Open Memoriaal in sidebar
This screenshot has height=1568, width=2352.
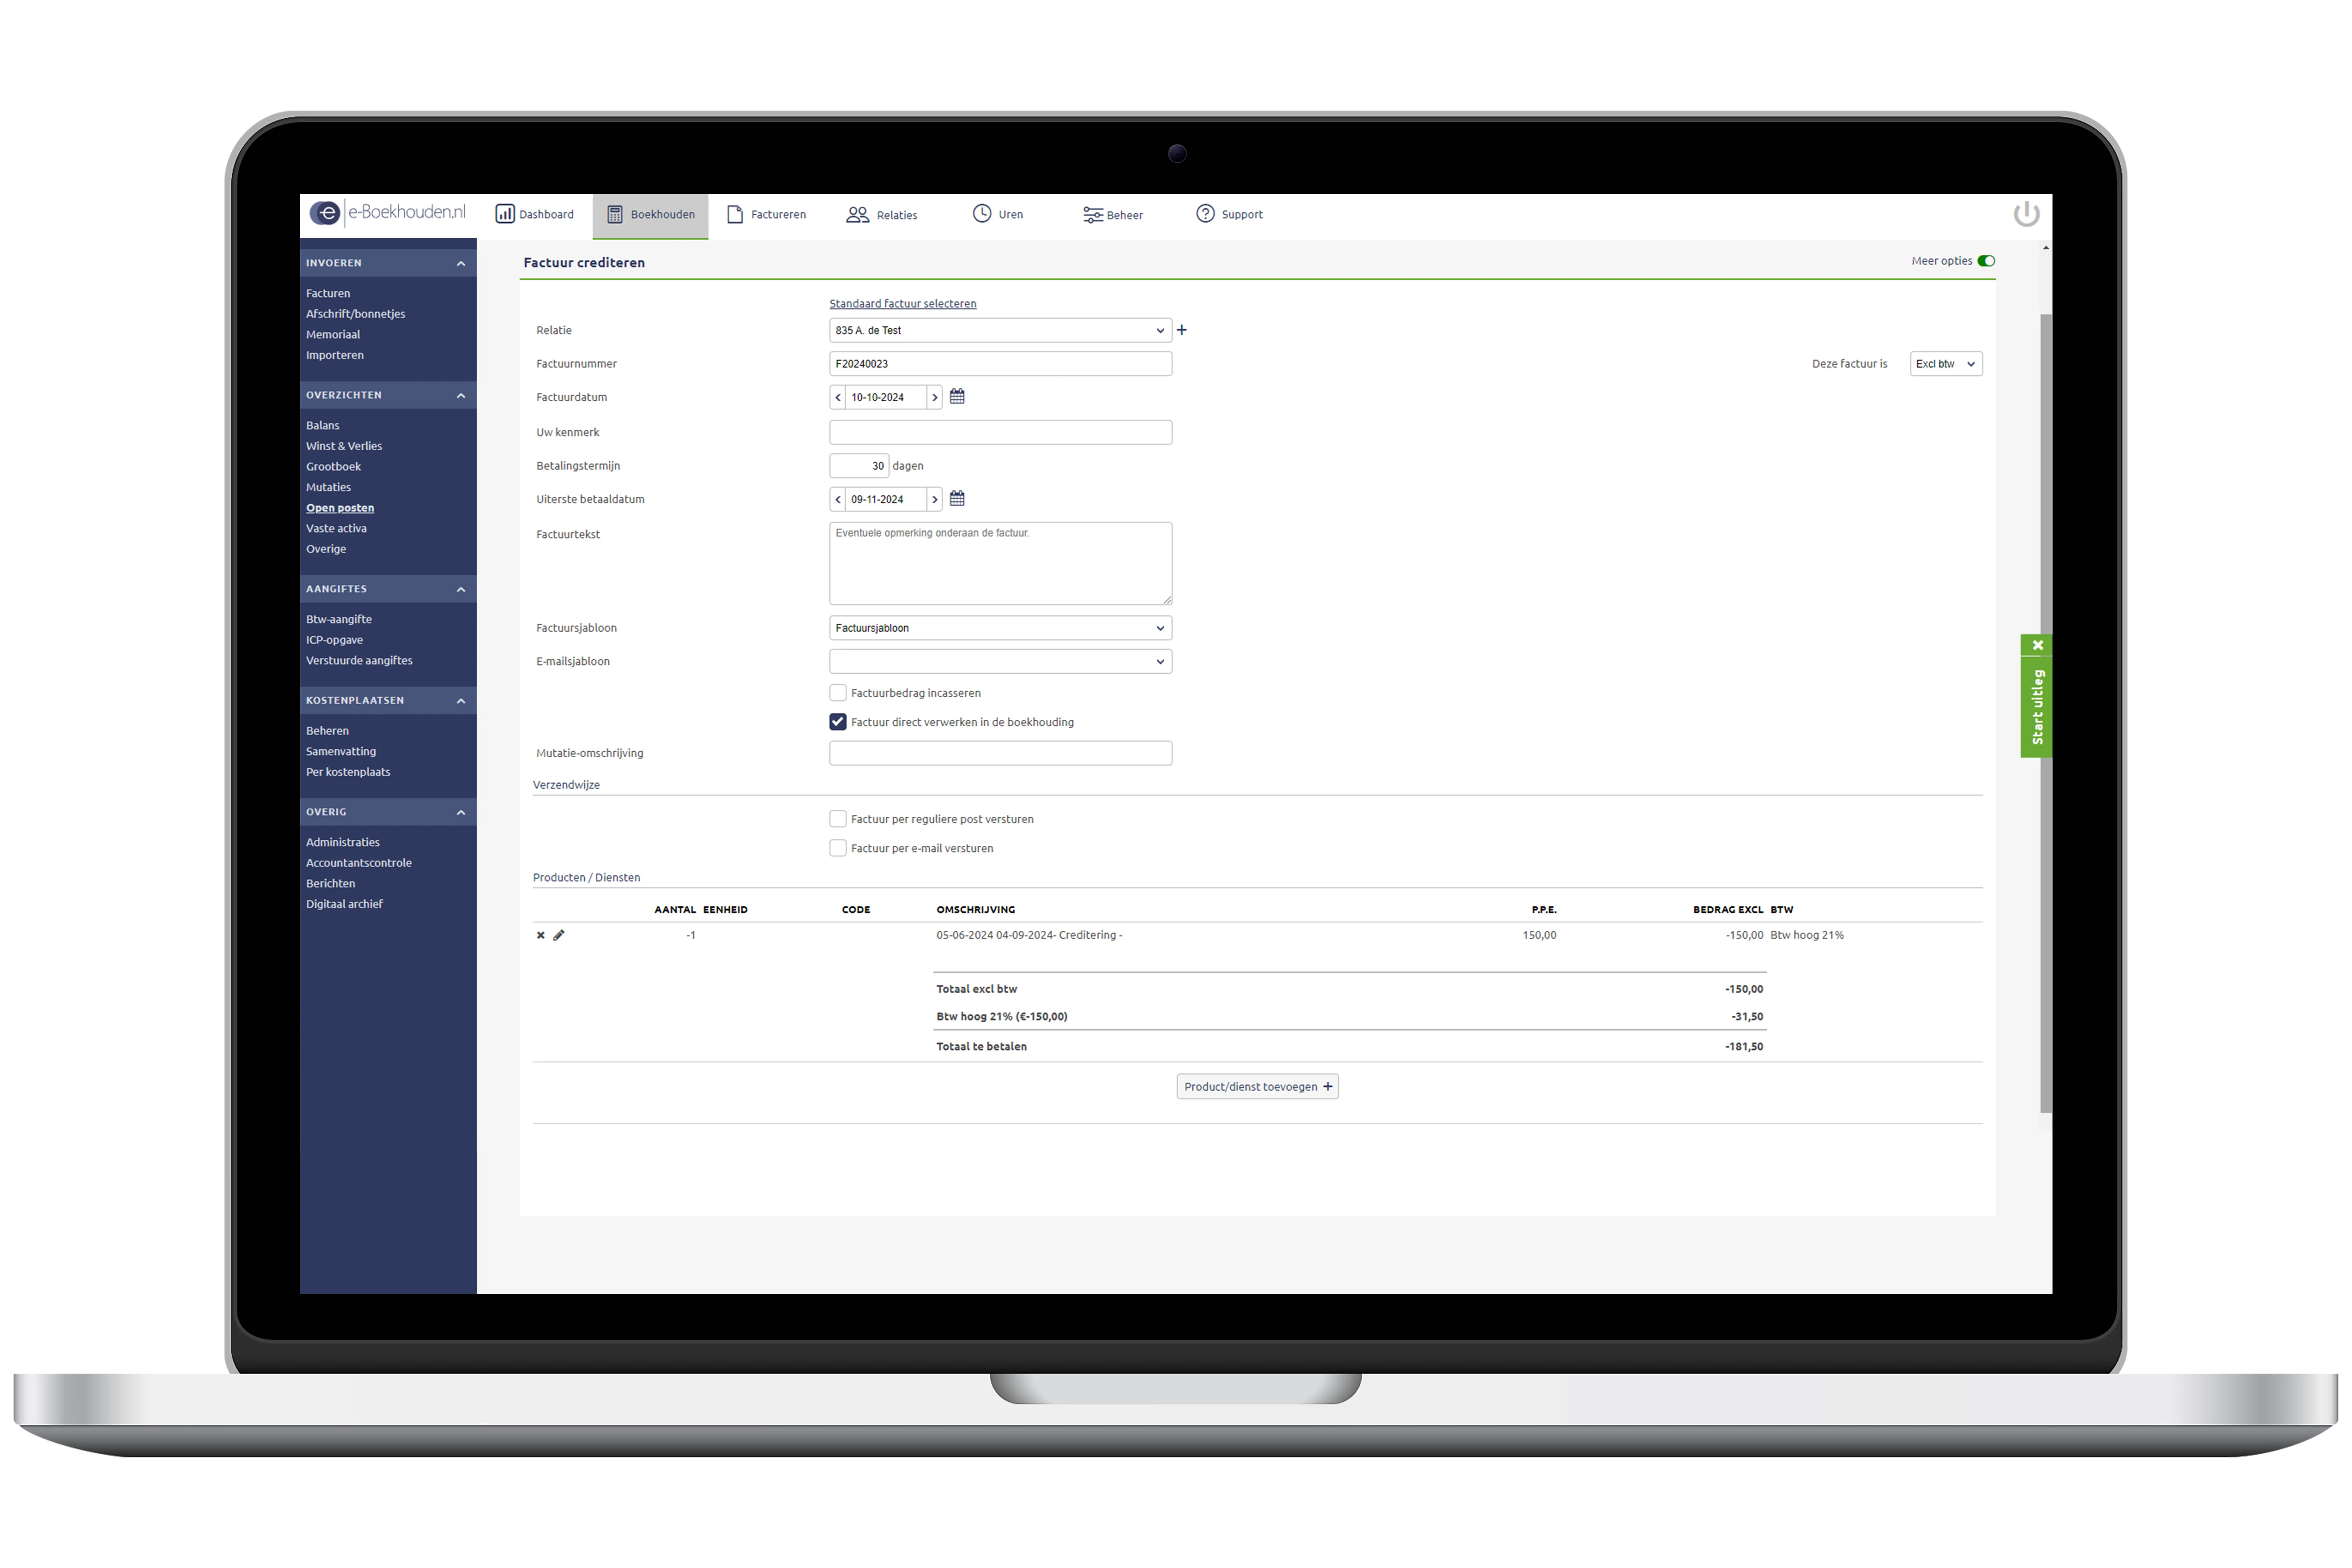coord(333,335)
